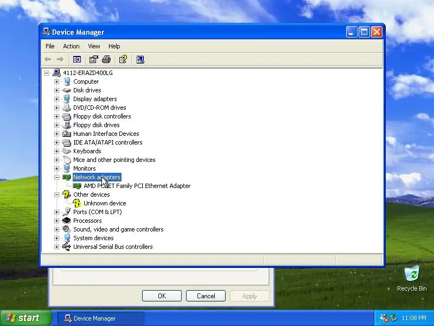This screenshot has height=326, width=434.
Task: Expand the Computer tree node
Action: (56, 81)
